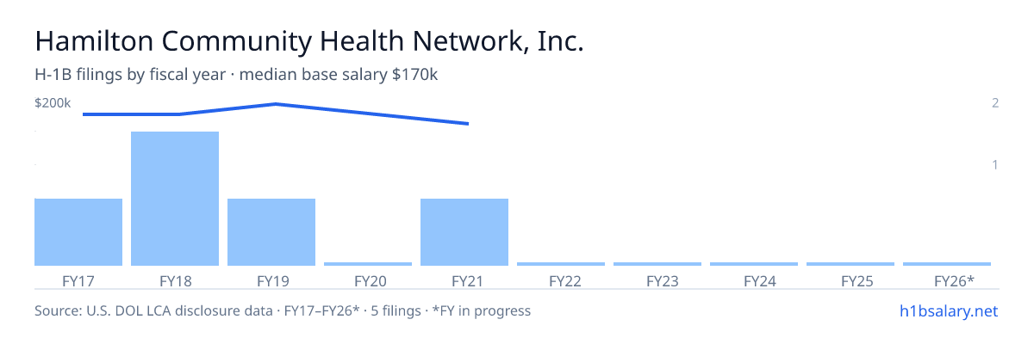Viewport: 1034px width, 344px height.
Task: Click the small FY20 bar
Action: [x=368, y=264]
